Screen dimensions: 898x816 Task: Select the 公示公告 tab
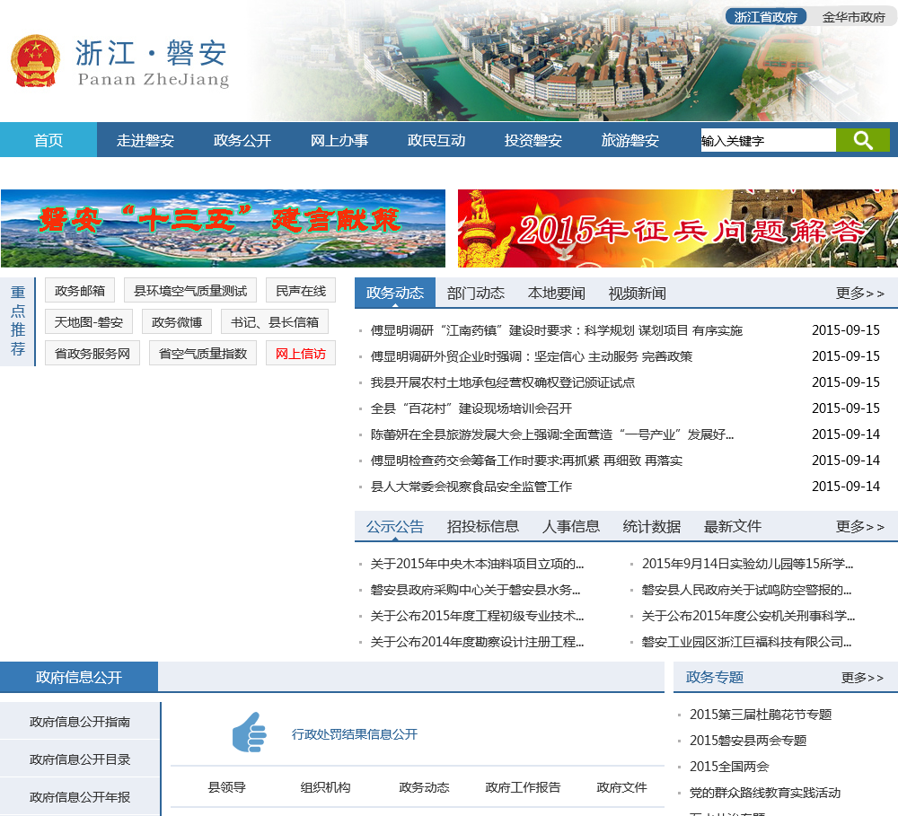click(x=395, y=526)
